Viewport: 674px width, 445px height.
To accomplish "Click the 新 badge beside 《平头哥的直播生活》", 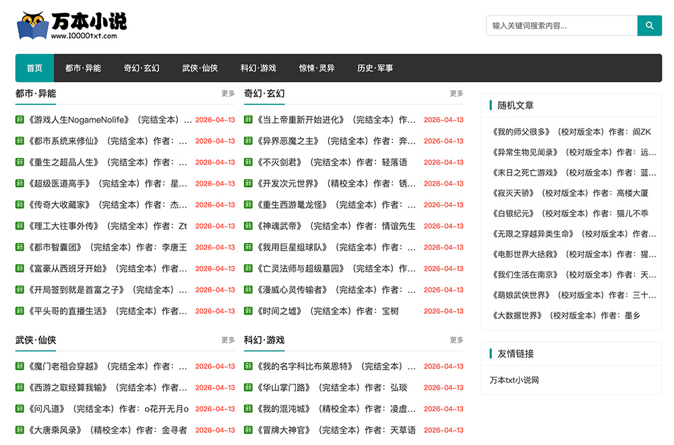I will tap(18, 310).
